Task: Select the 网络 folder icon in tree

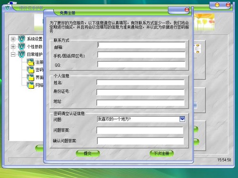Action: coord(30,85)
